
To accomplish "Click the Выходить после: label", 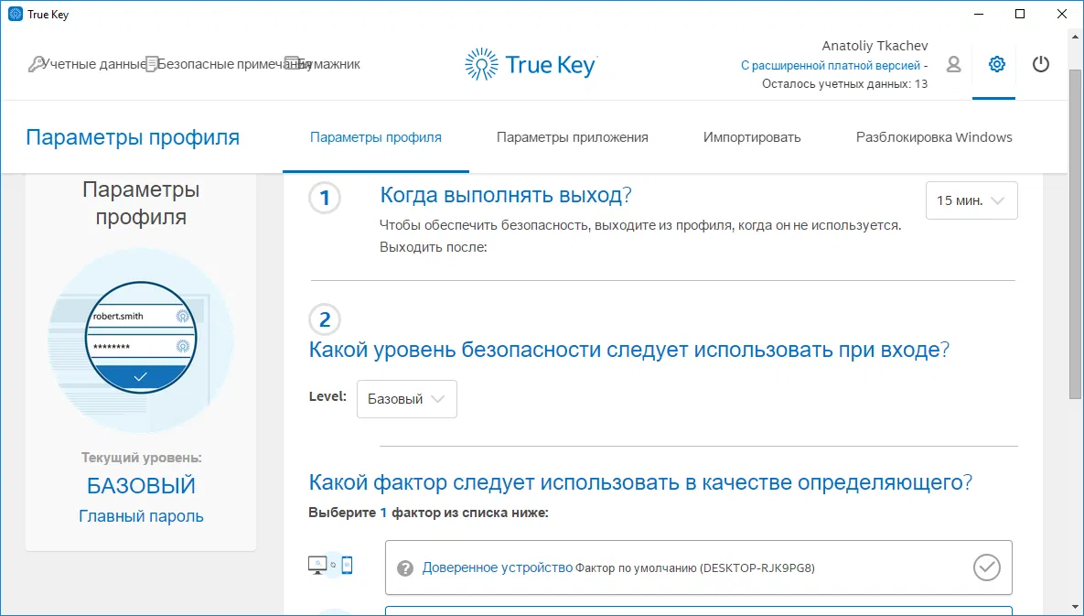I will (x=434, y=247).
